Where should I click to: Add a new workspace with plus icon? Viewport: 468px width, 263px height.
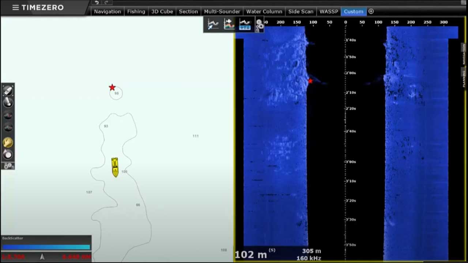(371, 11)
